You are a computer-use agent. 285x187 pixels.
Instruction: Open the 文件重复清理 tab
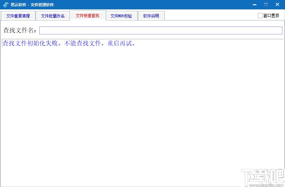18,16
